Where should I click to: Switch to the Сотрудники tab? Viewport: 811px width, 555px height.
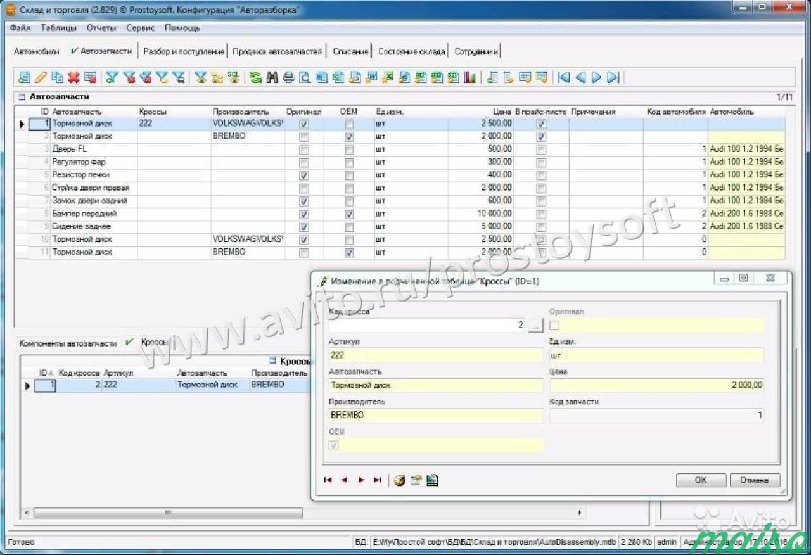(x=476, y=52)
